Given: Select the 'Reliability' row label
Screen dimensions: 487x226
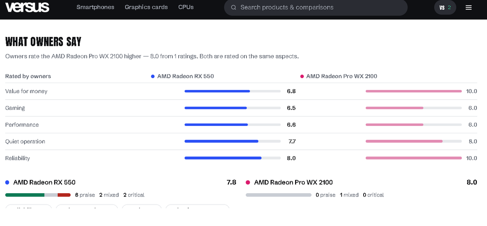Looking at the screenshot, I should (x=17, y=158).
